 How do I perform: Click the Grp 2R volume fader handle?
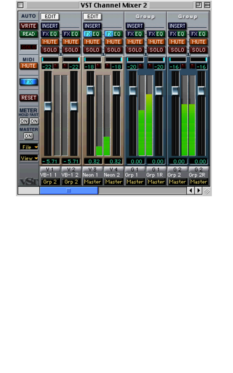click(x=201, y=91)
